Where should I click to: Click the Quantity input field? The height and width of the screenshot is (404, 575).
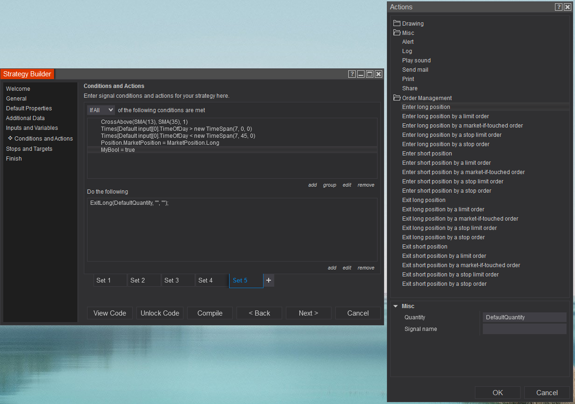(x=525, y=317)
